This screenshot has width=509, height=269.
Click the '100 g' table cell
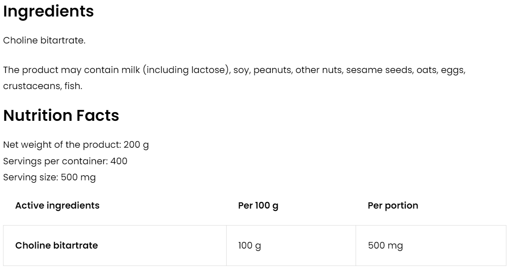coord(250,246)
